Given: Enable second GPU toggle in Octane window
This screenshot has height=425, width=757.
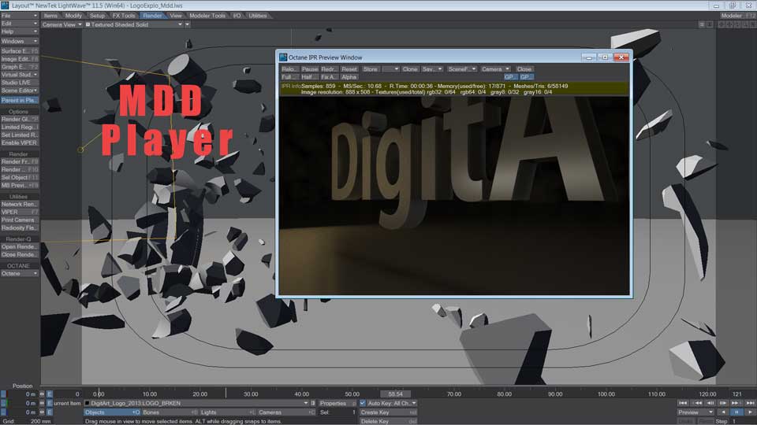Looking at the screenshot, I should point(526,77).
